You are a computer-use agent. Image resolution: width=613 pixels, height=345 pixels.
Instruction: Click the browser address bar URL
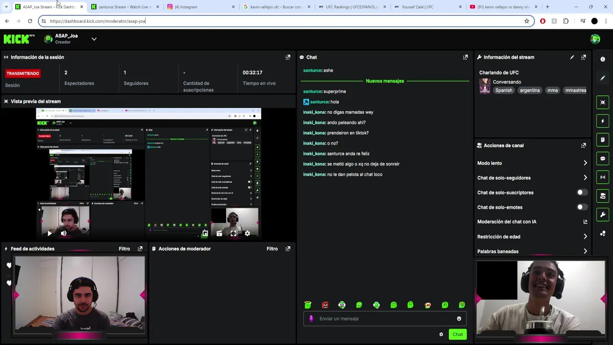pyautogui.click(x=98, y=21)
